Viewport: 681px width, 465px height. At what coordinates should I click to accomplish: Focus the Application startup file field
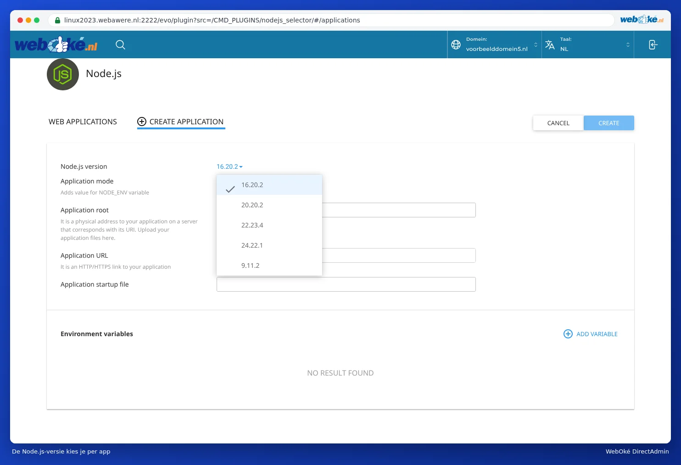(x=346, y=284)
